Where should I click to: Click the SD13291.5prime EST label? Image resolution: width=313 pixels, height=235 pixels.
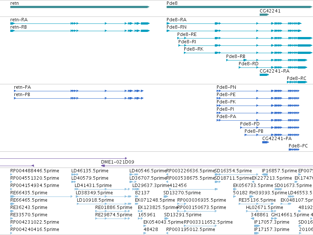[x=183, y=215]
